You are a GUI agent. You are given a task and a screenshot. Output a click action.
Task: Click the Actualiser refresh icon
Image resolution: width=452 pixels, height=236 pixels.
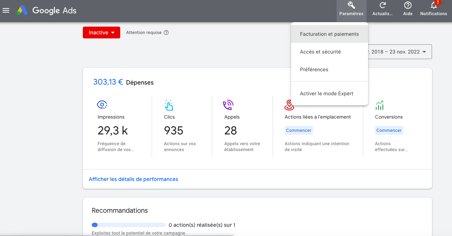point(382,6)
